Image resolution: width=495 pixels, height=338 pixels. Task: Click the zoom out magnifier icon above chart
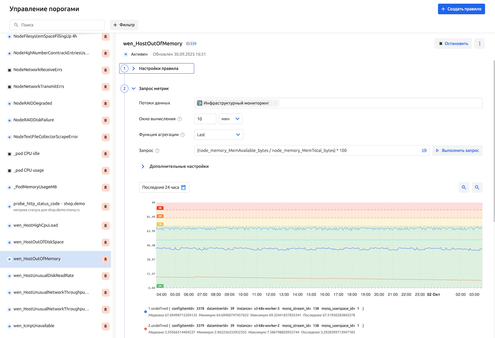tap(477, 188)
